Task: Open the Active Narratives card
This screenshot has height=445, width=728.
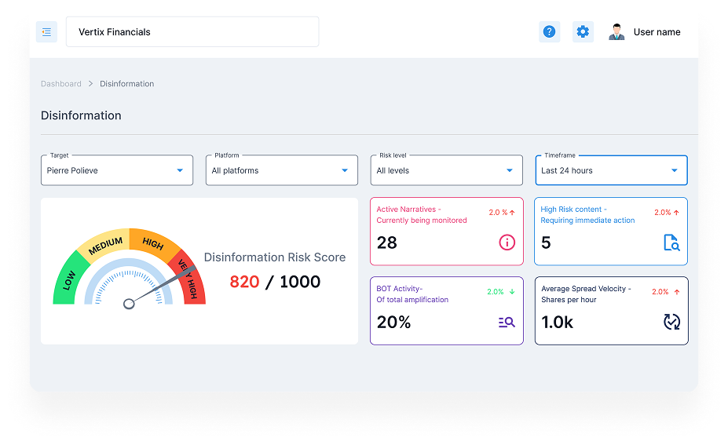Action: click(x=447, y=232)
